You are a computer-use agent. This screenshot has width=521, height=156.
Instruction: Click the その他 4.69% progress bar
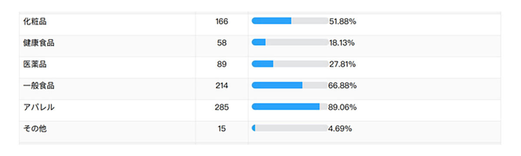point(290,128)
